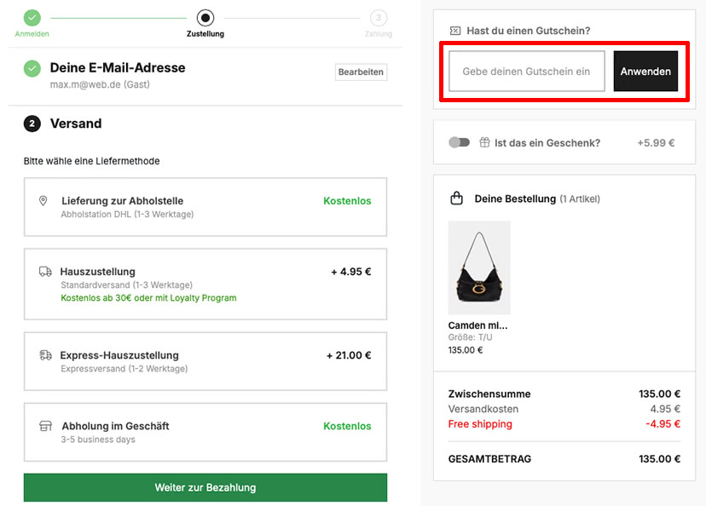Click the green check beside Deine E-Mail-Adresse
The width and height of the screenshot is (706, 506).
[32, 69]
